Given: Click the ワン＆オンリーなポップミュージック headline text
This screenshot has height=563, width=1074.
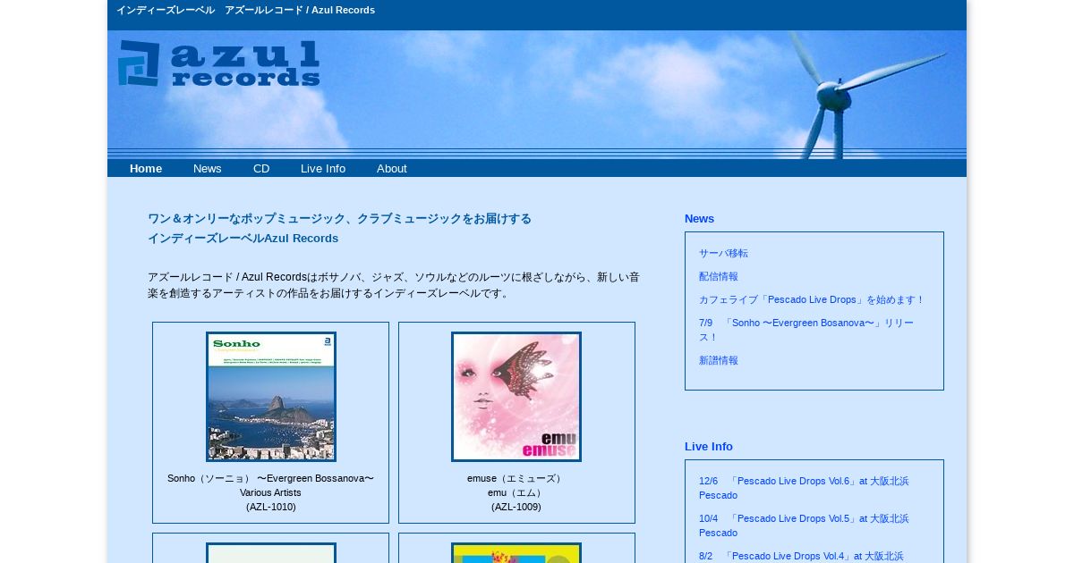Looking at the screenshot, I should coord(339,228).
